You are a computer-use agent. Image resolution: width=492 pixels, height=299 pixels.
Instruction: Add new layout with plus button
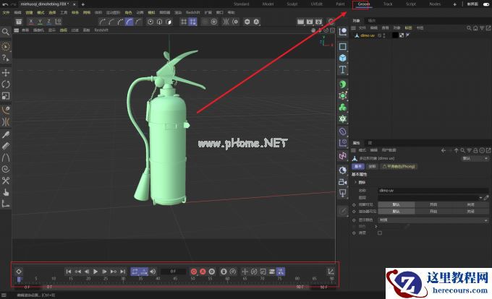pos(454,4)
